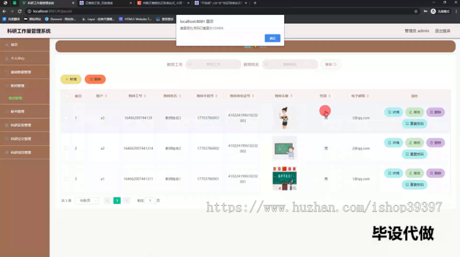Screen dimensions: 460x257
Task: Expand 基础数据管理 sidebar menu
Action: point(25,72)
